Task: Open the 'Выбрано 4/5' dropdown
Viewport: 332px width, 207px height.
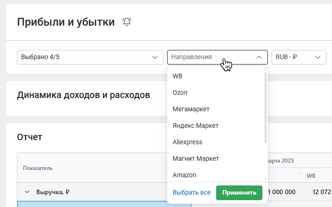Action: [x=90, y=57]
